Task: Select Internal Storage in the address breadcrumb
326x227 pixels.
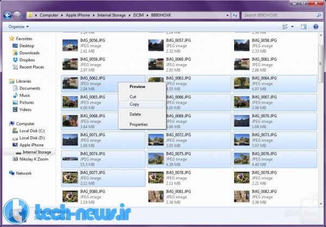Action: point(111,15)
